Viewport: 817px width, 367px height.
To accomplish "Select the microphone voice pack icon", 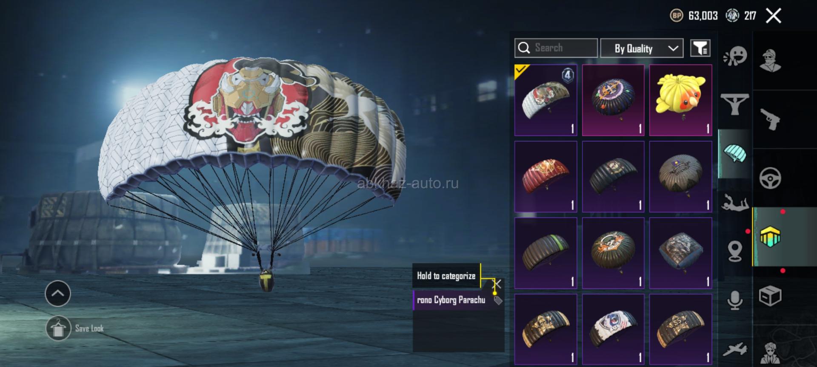I will 735,300.
